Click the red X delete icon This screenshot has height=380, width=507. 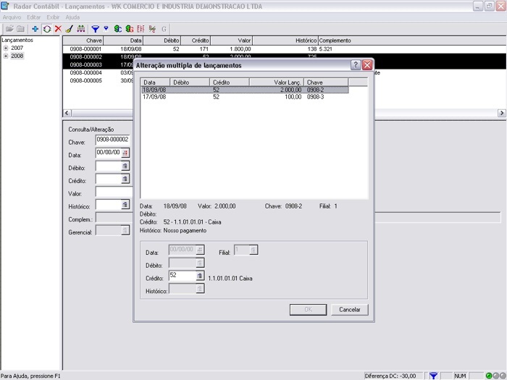[58, 29]
